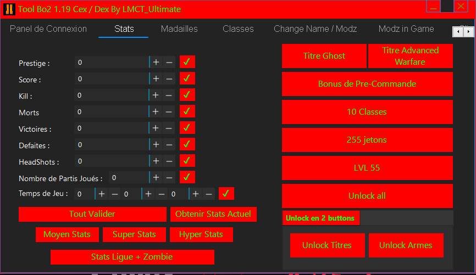Apply Super Stats preset
This screenshot has width=476, height=275.
[134, 234]
